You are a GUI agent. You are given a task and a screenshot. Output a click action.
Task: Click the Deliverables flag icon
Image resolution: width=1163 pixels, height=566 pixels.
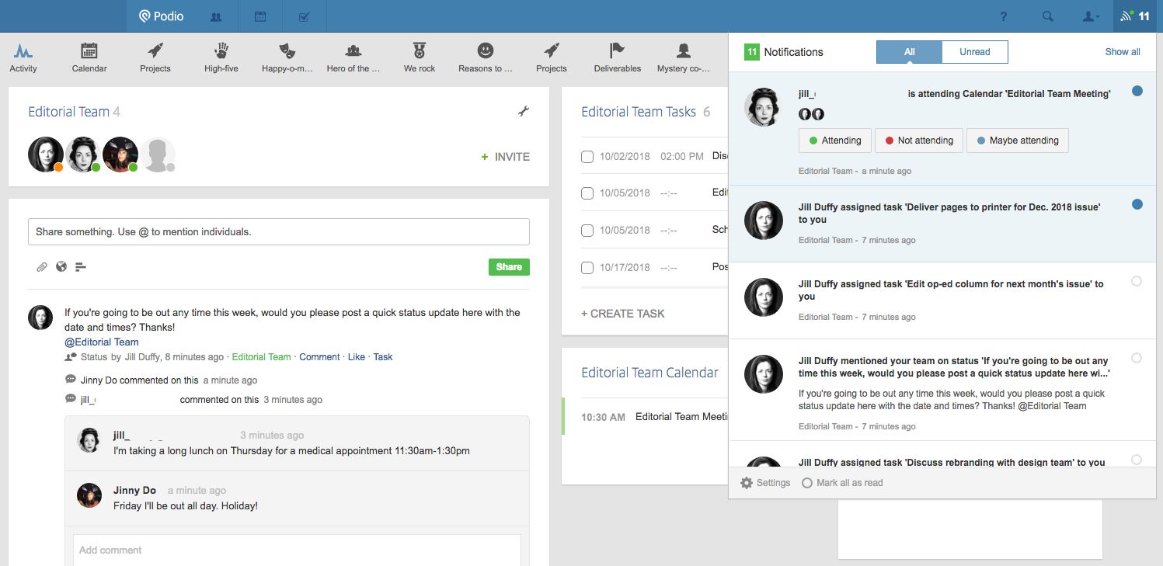pos(617,52)
